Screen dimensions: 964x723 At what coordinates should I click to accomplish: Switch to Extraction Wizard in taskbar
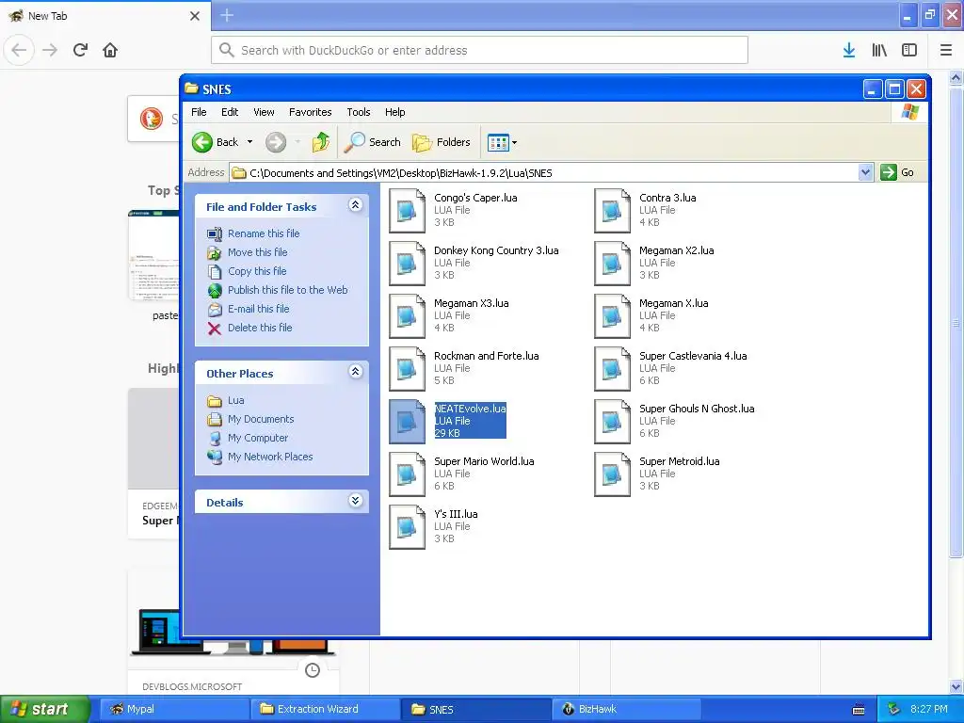325,709
